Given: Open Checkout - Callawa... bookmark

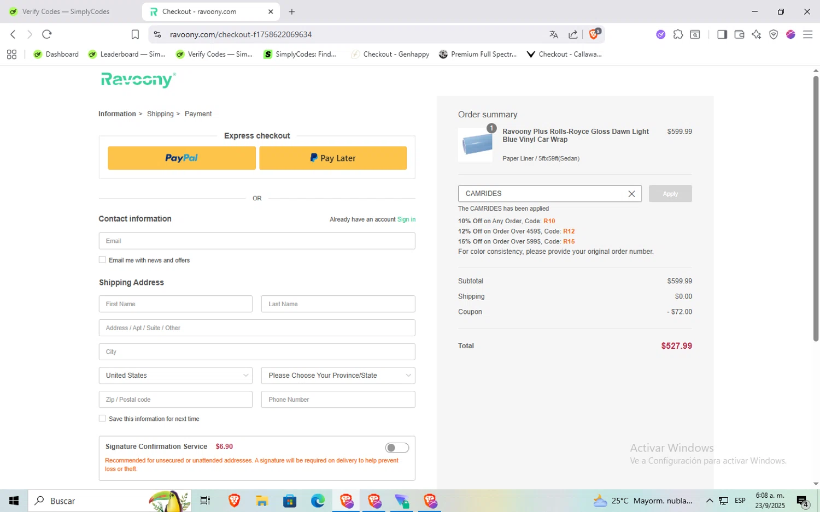Looking at the screenshot, I should 564,54.
